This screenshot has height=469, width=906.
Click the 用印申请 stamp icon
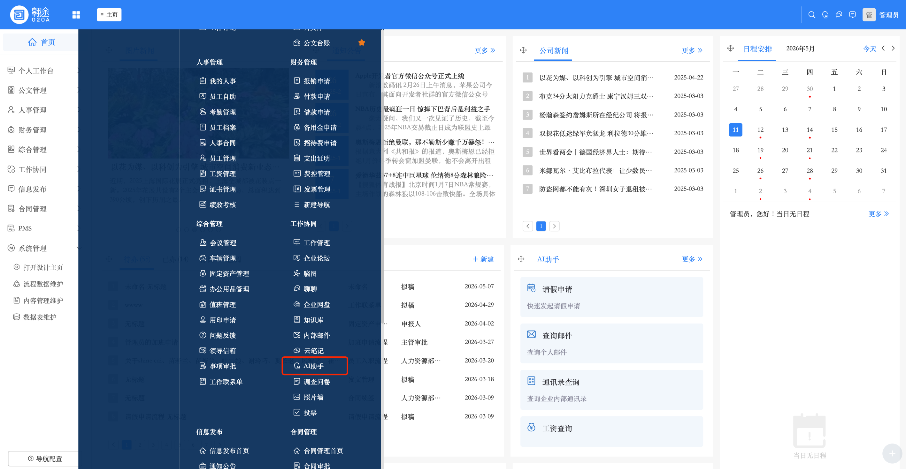[x=203, y=320]
